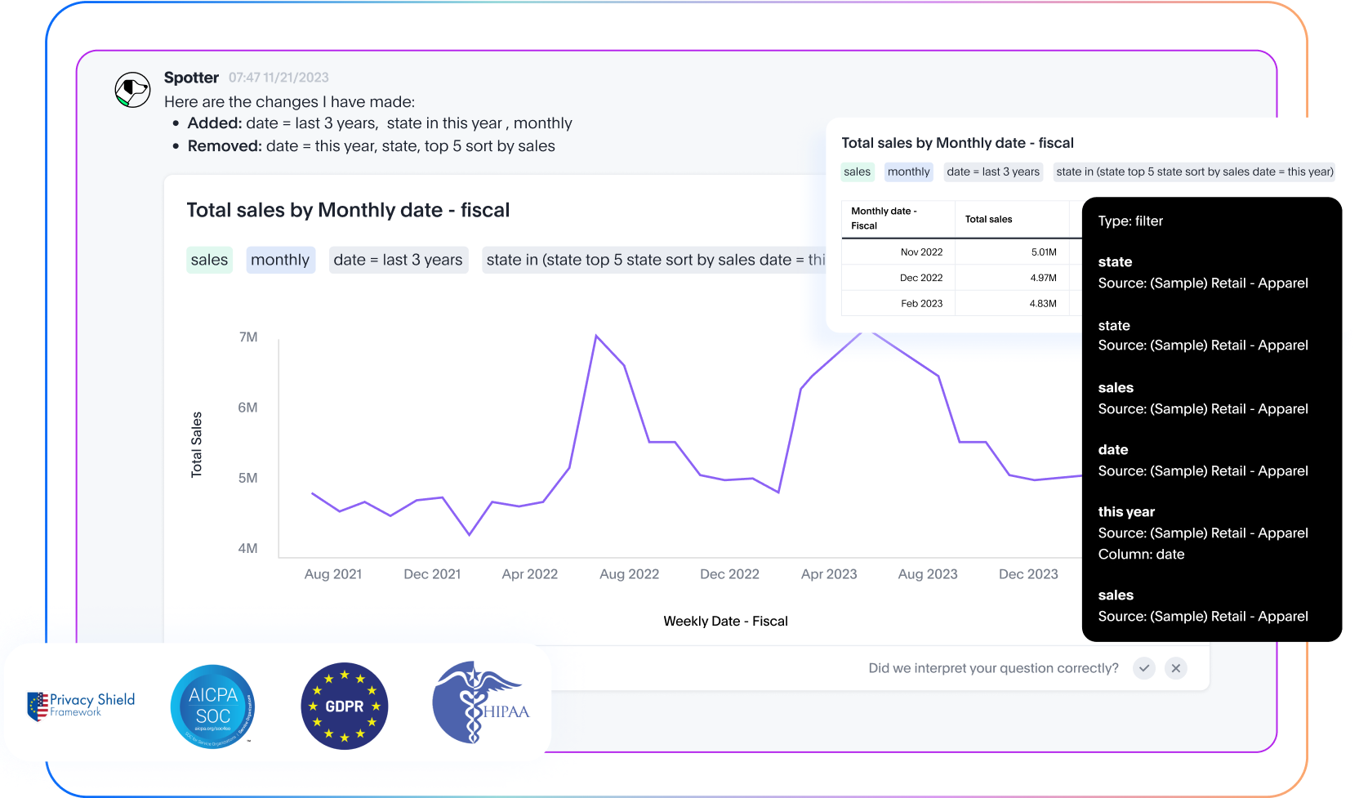This screenshot has height=798, width=1359.
Task: Toggle the "date = last 3 years" filter chip
Action: (x=399, y=260)
